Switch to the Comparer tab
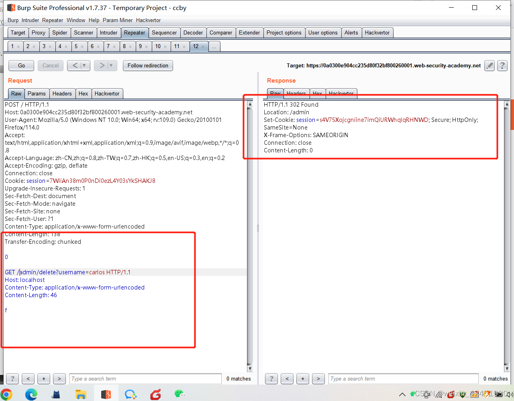The width and height of the screenshot is (514, 401). [221, 33]
